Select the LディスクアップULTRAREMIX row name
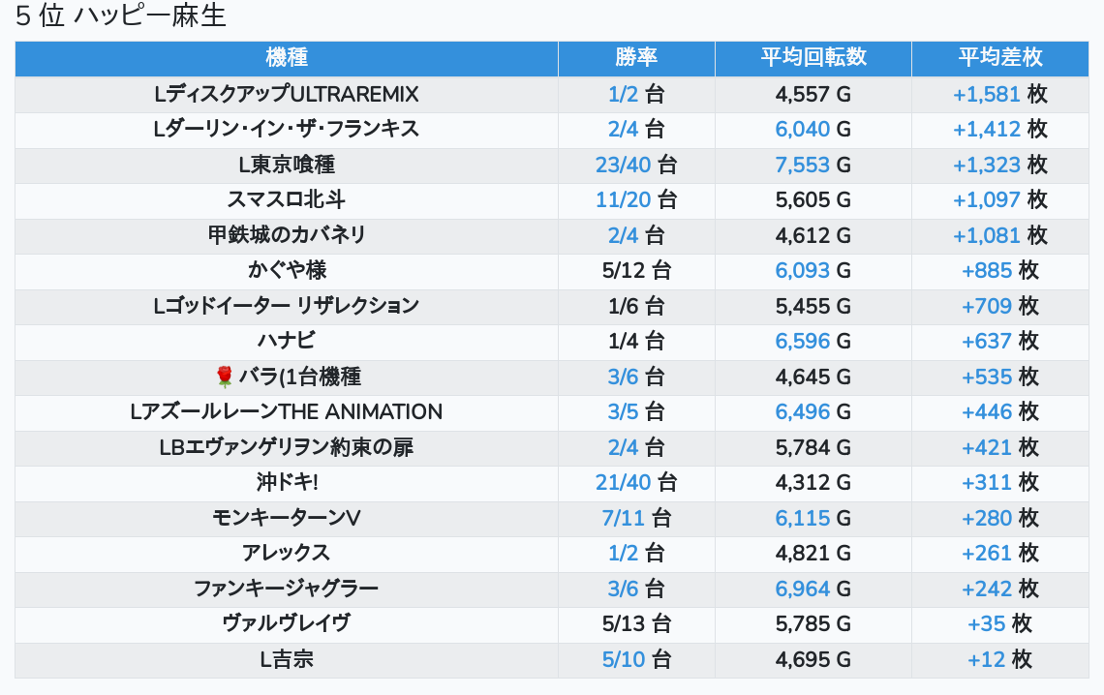1104x695 pixels. pos(287,94)
